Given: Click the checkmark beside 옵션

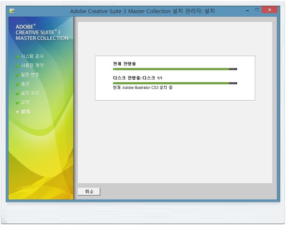Looking at the screenshot, I should point(18,84).
